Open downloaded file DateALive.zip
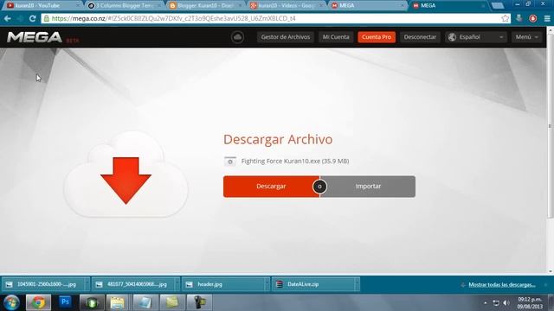Image resolution: width=554 pixels, height=311 pixels. pos(313,284)
